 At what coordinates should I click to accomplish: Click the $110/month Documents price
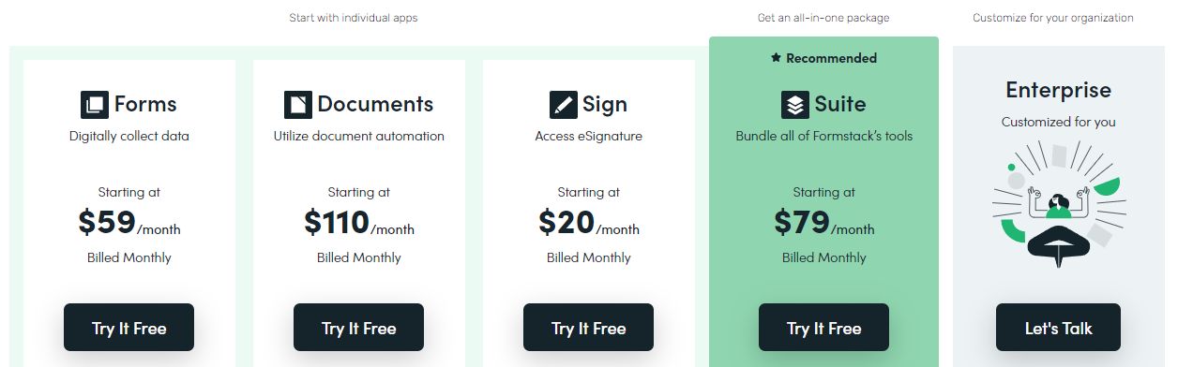[x=359, y=223]
